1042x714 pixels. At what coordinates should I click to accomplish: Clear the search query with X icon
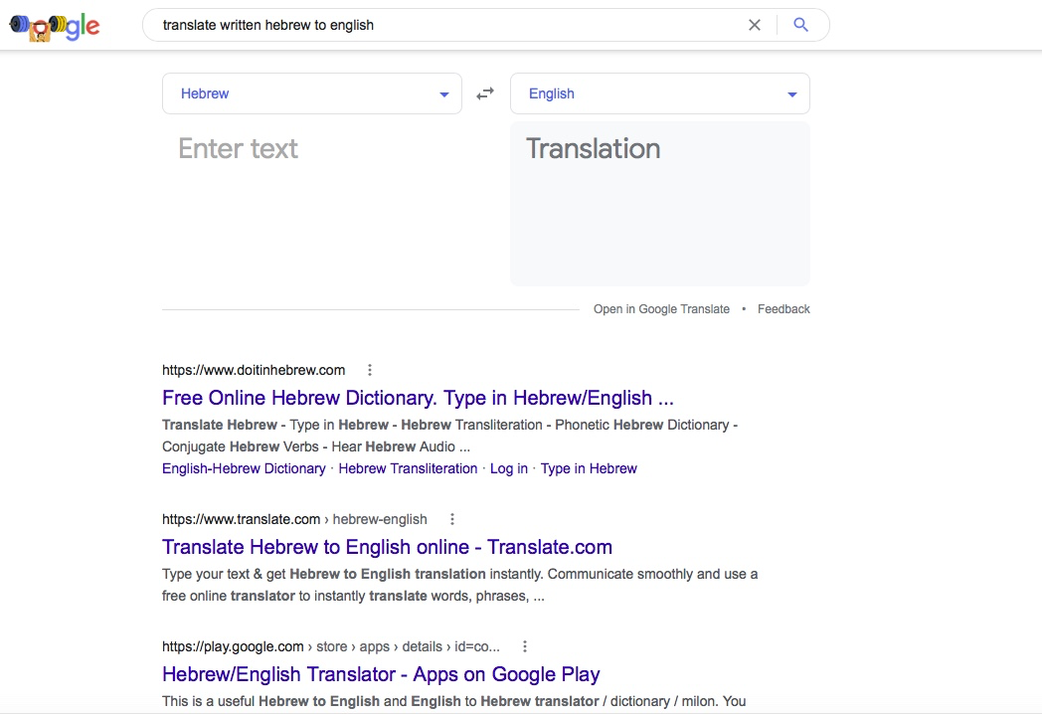(x=755, y=25)
